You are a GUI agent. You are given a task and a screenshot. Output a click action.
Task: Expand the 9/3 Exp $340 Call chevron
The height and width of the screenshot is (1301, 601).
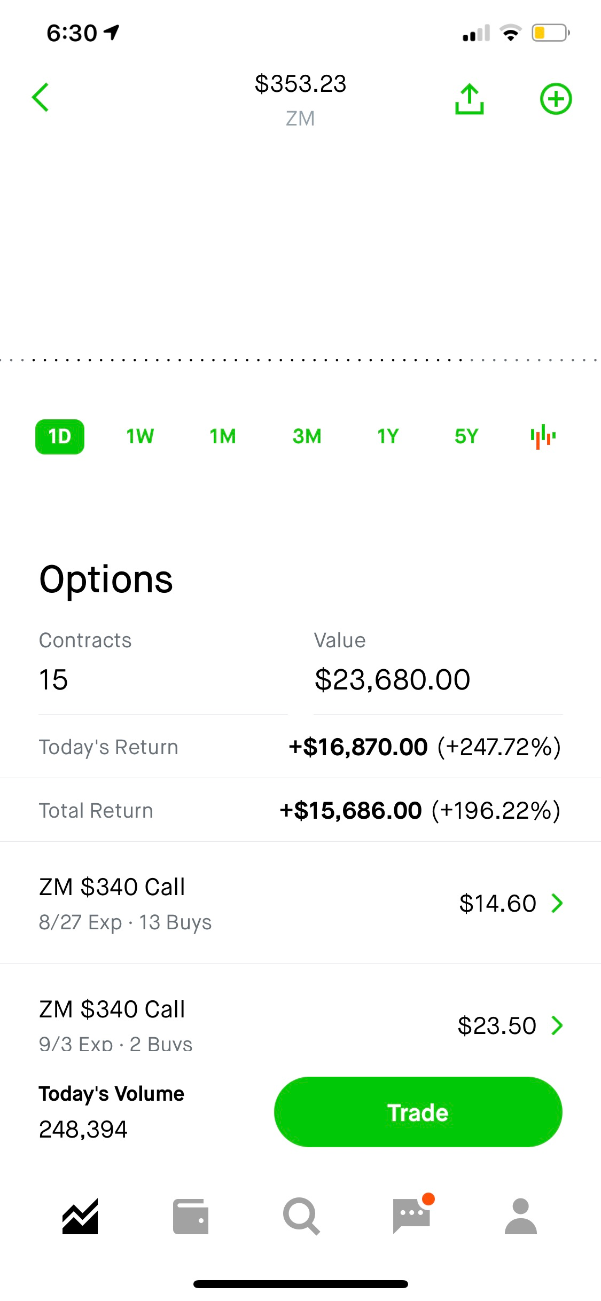557,1025
